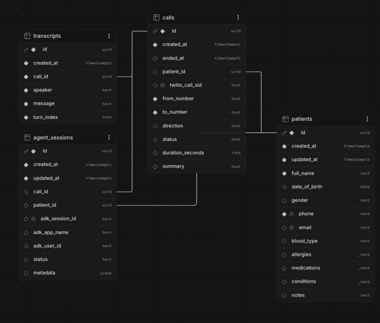
Task: Click the patient_id column in calls table
Action: (x=197, y=72)
